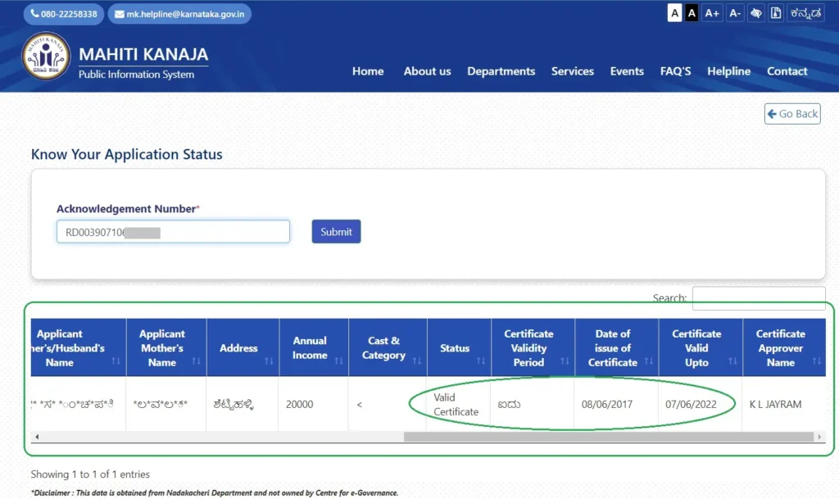Image resolution: width=839 pixels, height=499 pixels.
Task: Select the black high-contrast theme icon
Action: 692,12
